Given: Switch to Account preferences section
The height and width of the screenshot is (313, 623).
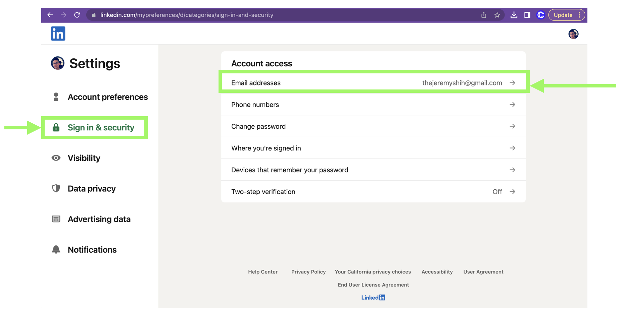Looking at the screenshot, I should click(107, 97).
